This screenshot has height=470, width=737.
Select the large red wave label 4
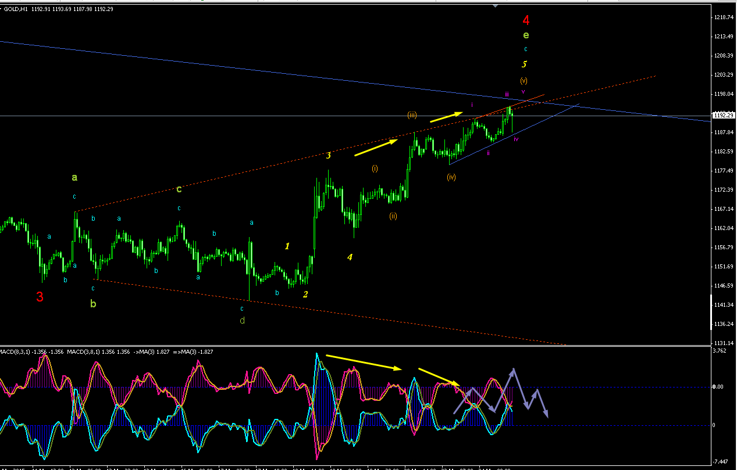pyautogui.click(x=526, y=20)
